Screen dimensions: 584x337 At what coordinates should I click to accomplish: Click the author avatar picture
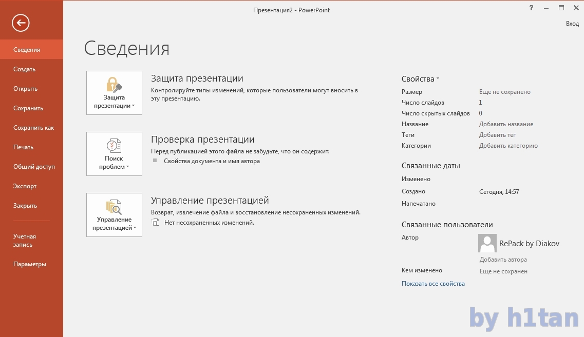coord(487,243)
